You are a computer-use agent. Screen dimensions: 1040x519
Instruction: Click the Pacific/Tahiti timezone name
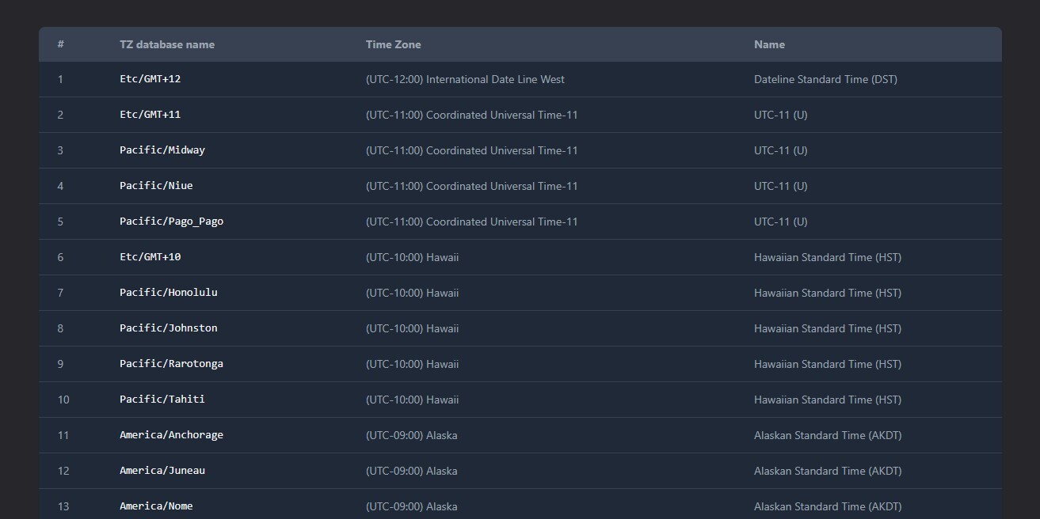coord(162,400)
